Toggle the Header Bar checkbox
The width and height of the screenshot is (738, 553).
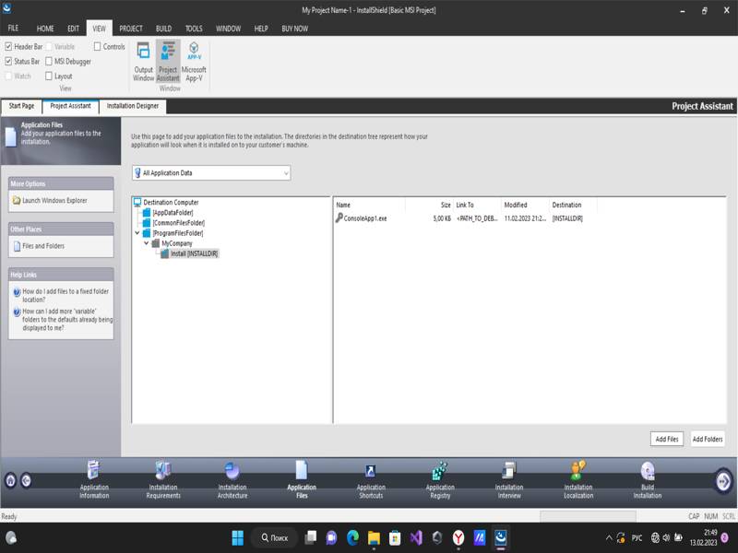9,46
